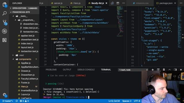
Task: Switch to the missions.css tab
Action: pos(141,3)
